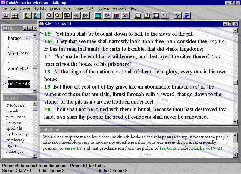Click the page-with-magnifier search icon

pos(67,16)
